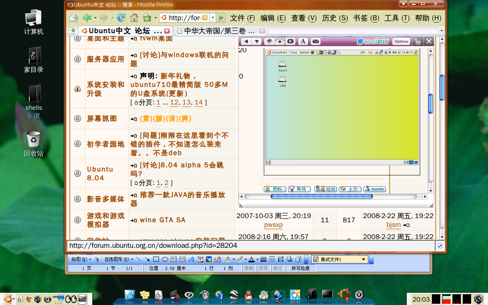Open 历史 (S) menu

335,18
